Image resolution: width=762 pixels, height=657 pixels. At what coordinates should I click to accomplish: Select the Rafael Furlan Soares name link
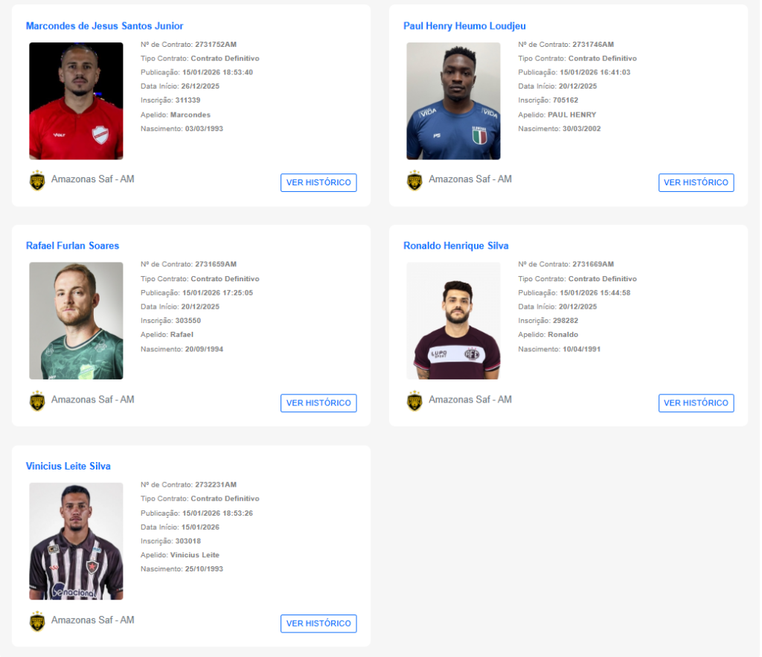pos(72,246)
